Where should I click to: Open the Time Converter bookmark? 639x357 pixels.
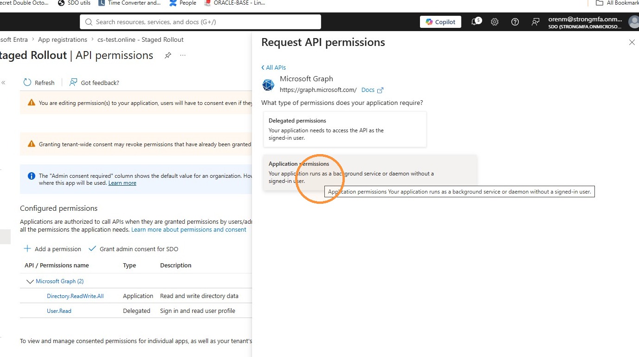129,3
